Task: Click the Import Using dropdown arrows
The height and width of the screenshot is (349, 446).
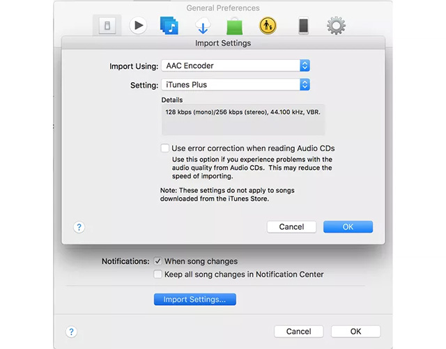Action: coord(305,65)
